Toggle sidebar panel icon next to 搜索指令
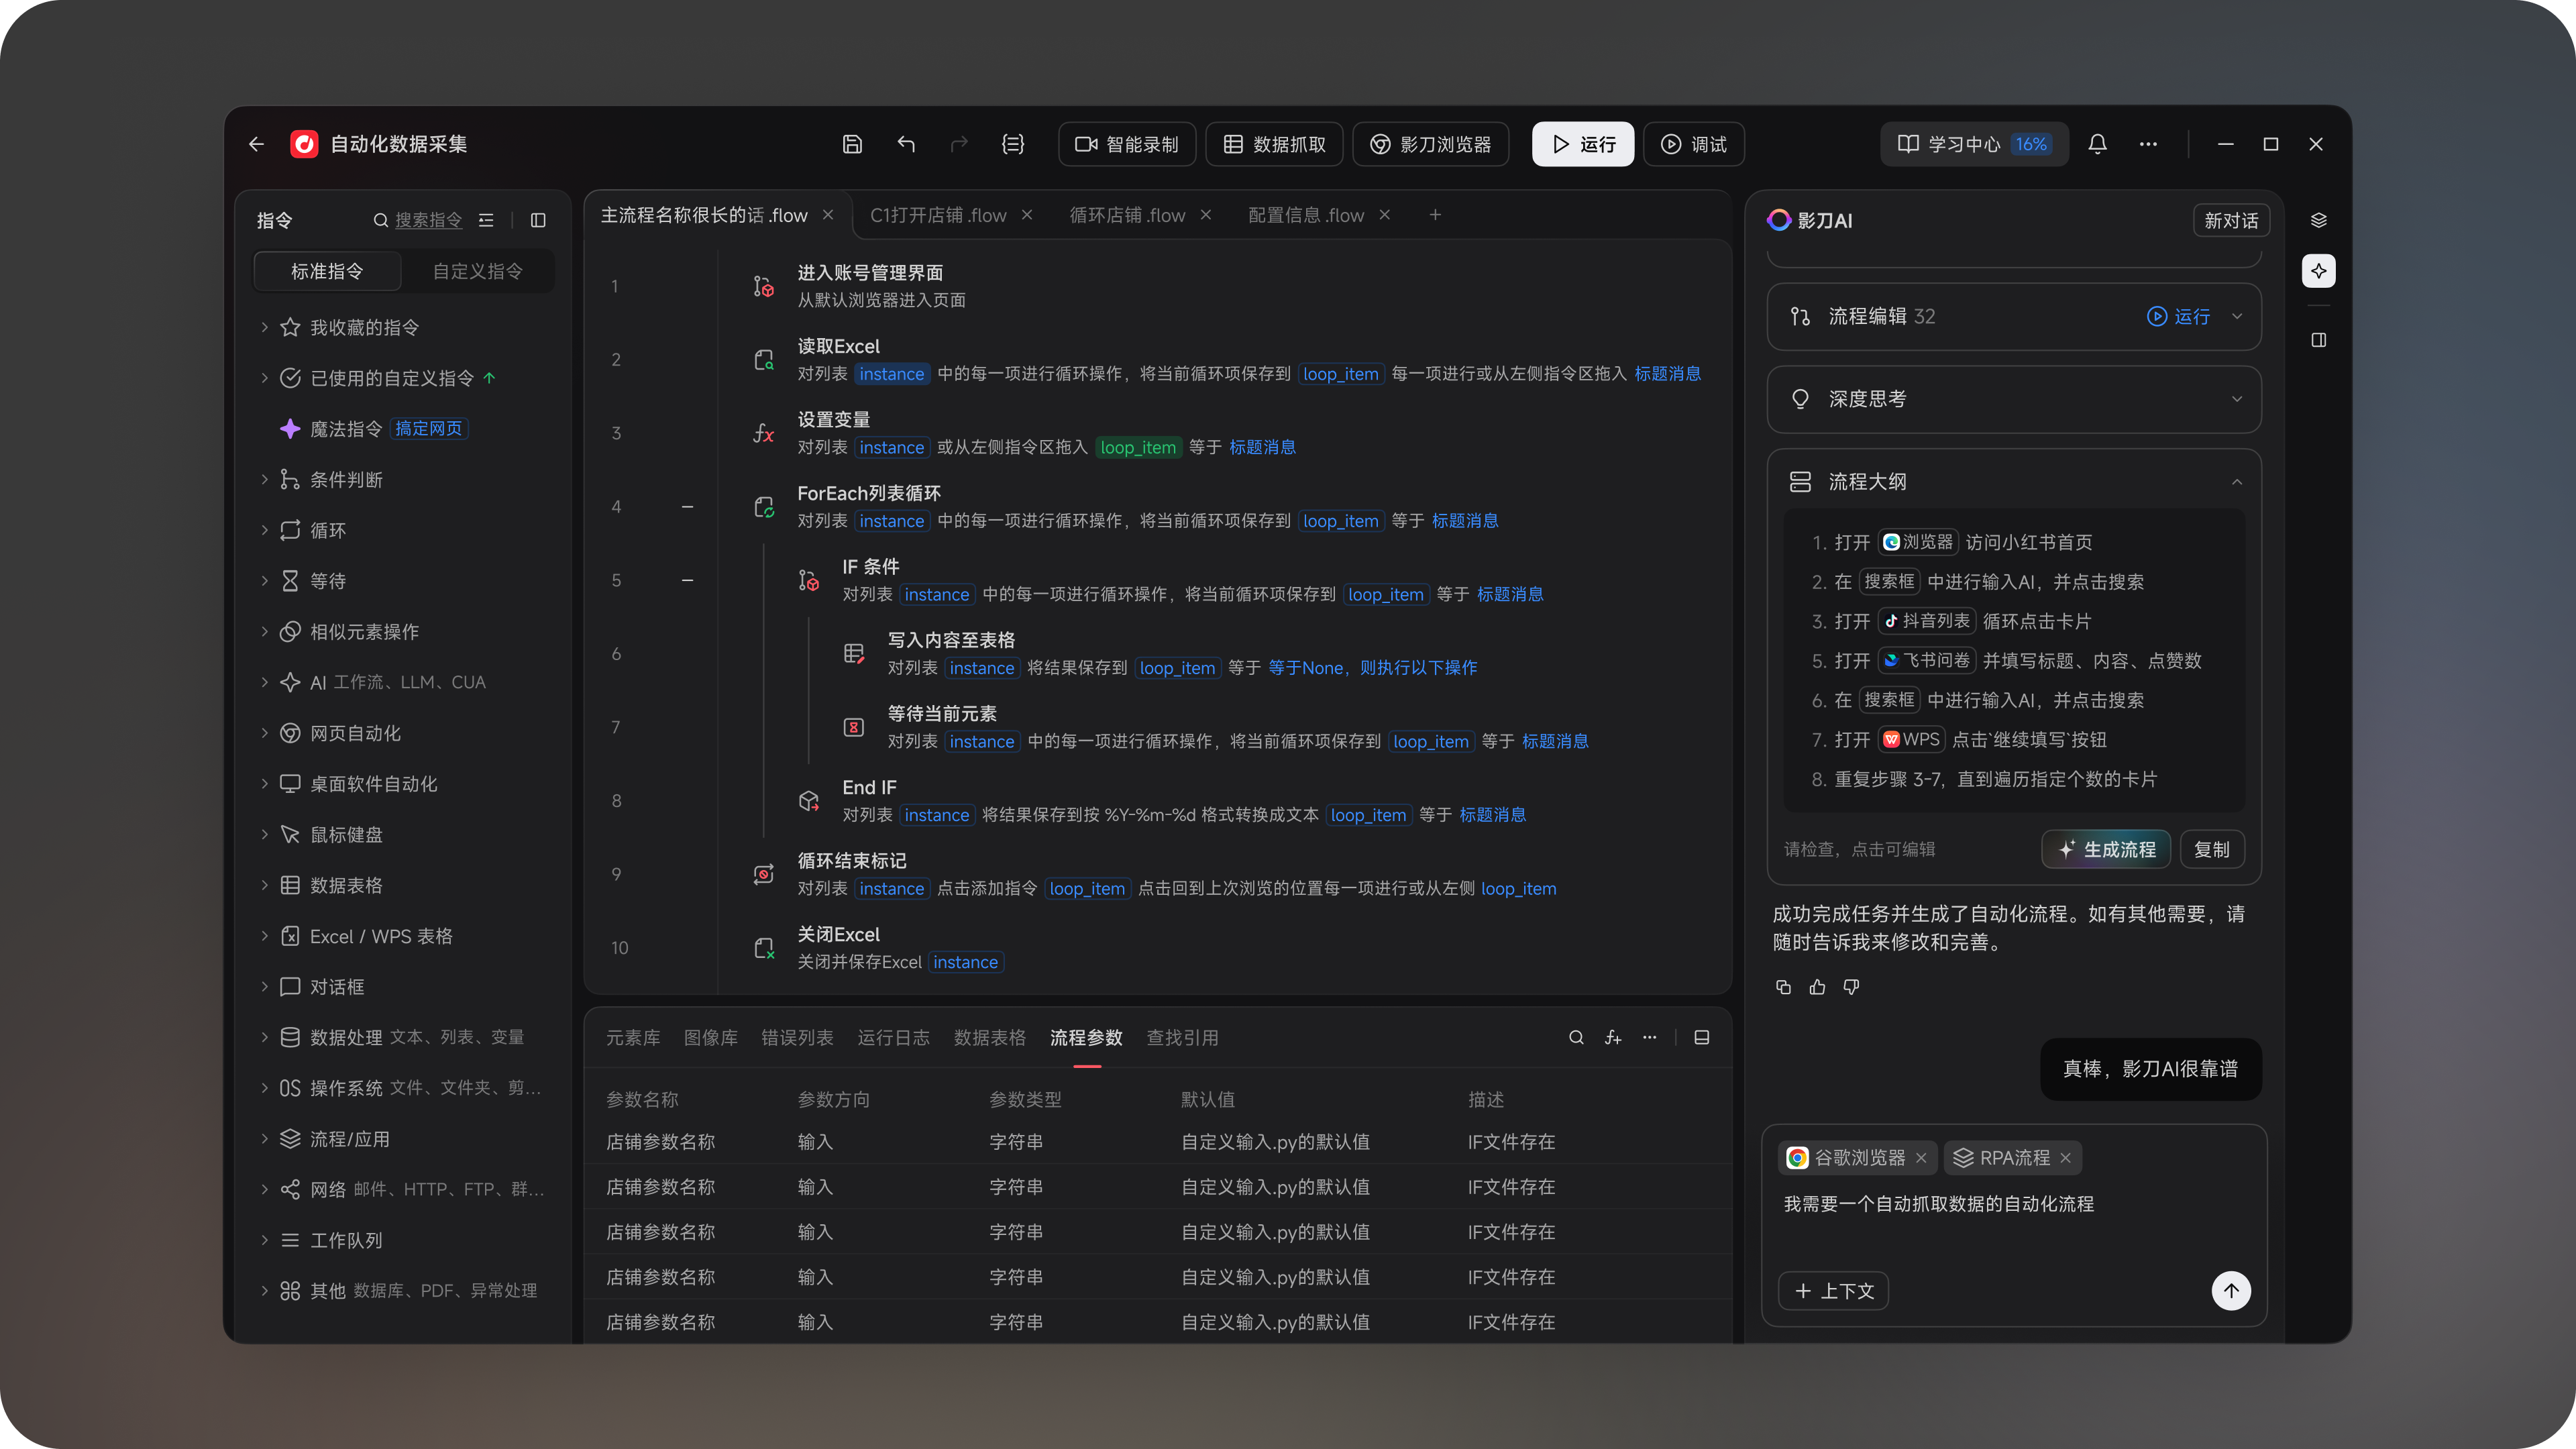 (x=538, y=220)
